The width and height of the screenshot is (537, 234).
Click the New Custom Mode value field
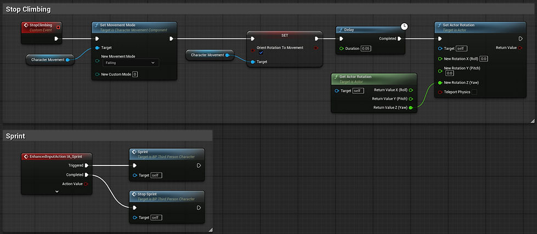[135, 74]
